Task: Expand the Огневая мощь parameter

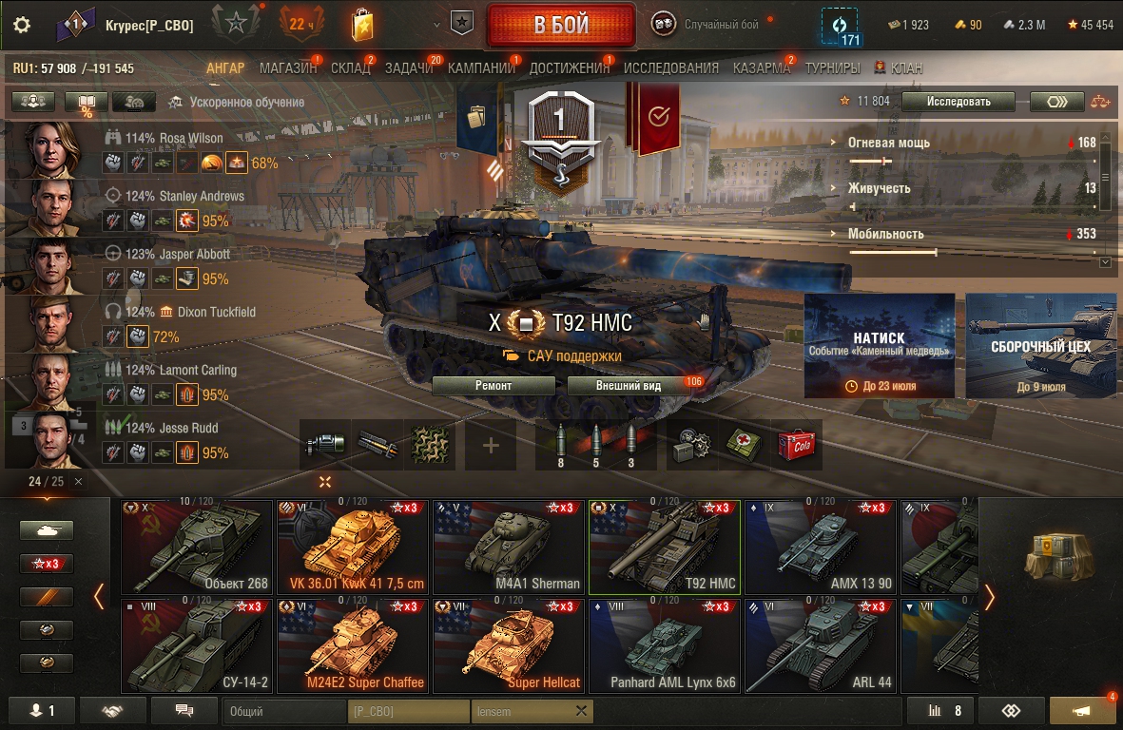Action: pos(889,143)
